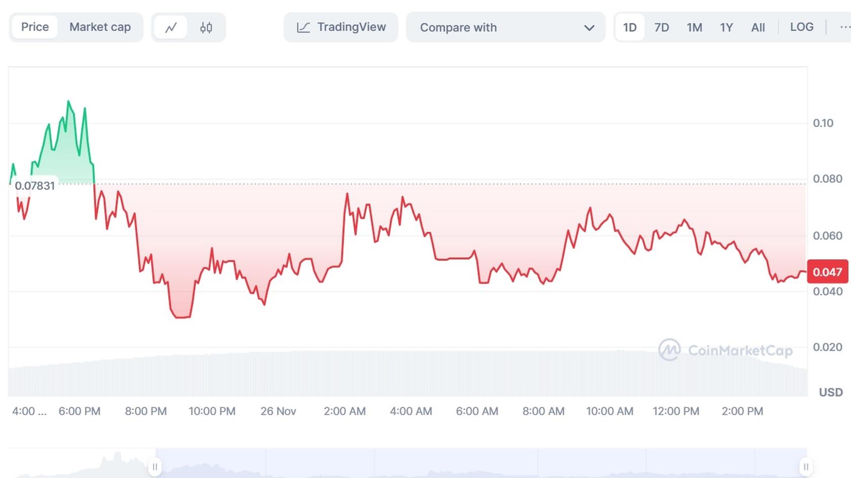Select the Price tab
The width and height of the screenshot is (851, 478).
pos(35,27)
